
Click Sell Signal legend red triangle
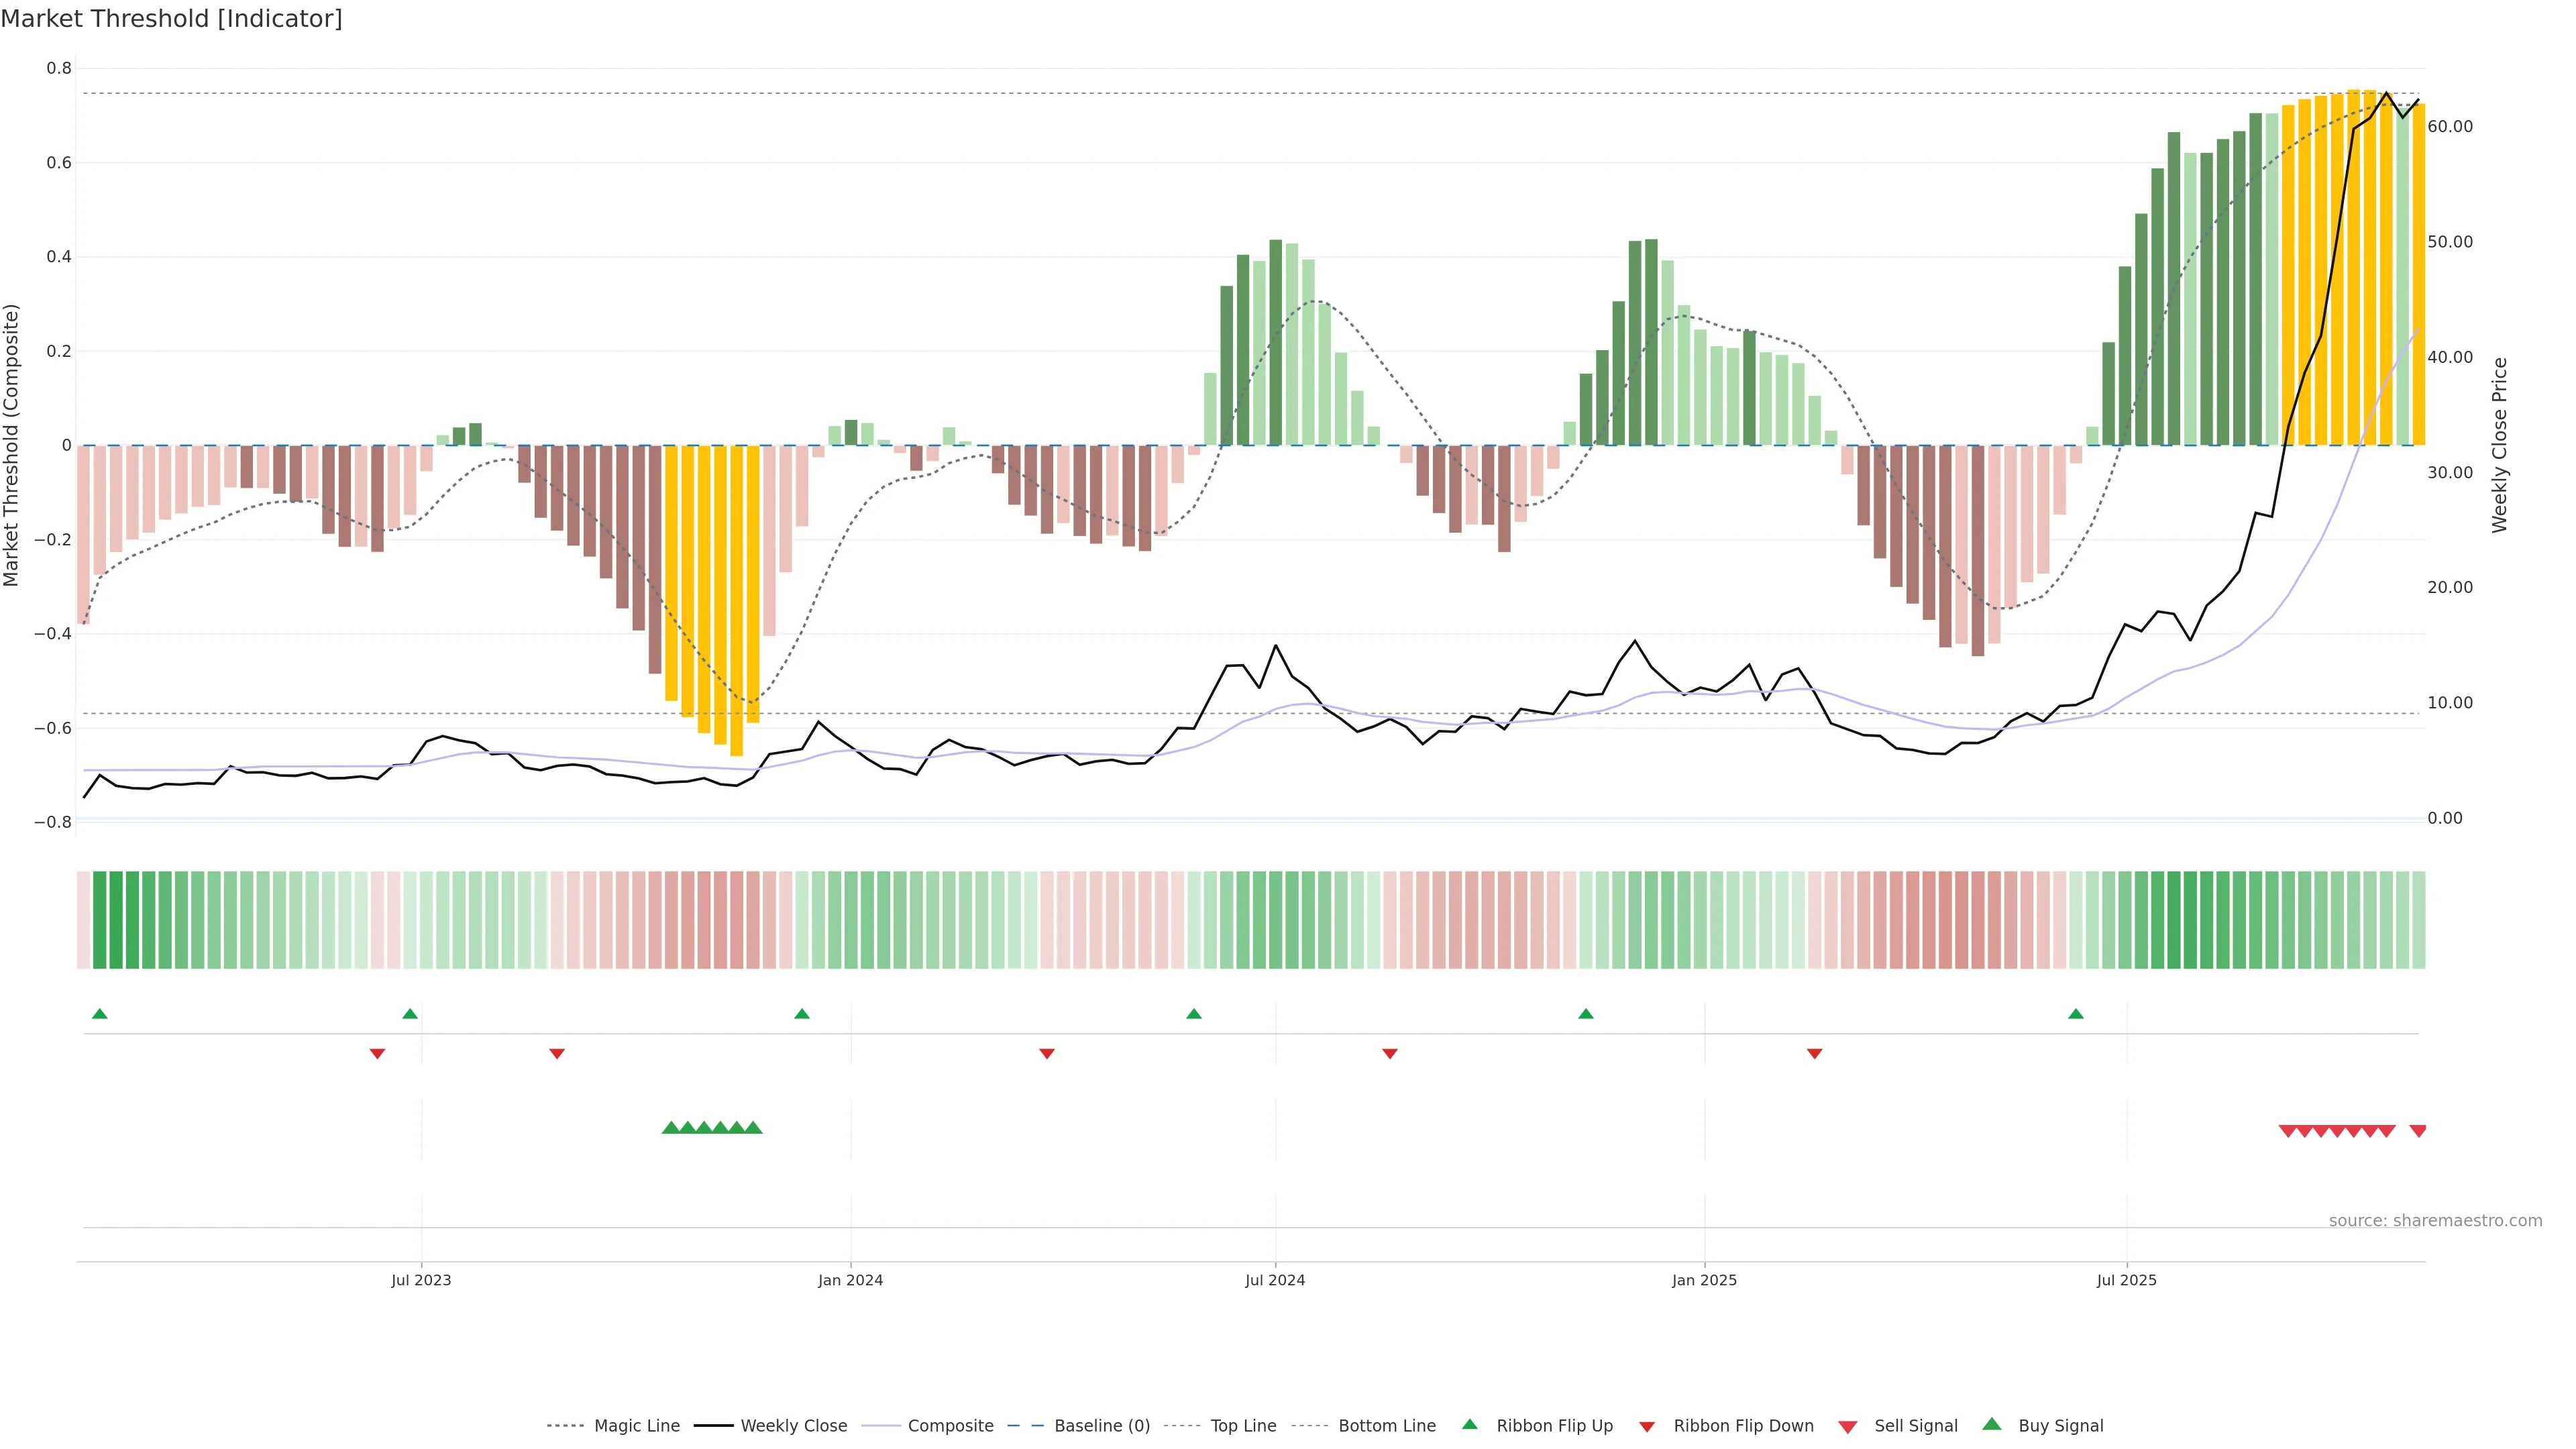click(x=1848, y=1427)
